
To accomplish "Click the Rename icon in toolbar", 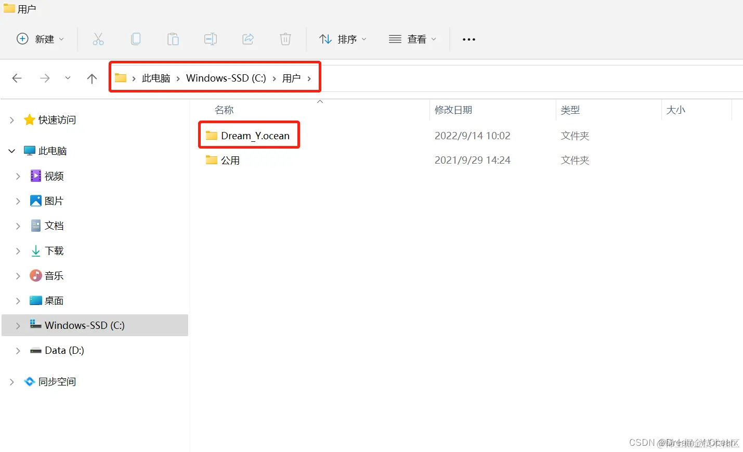I will [211, 39].
